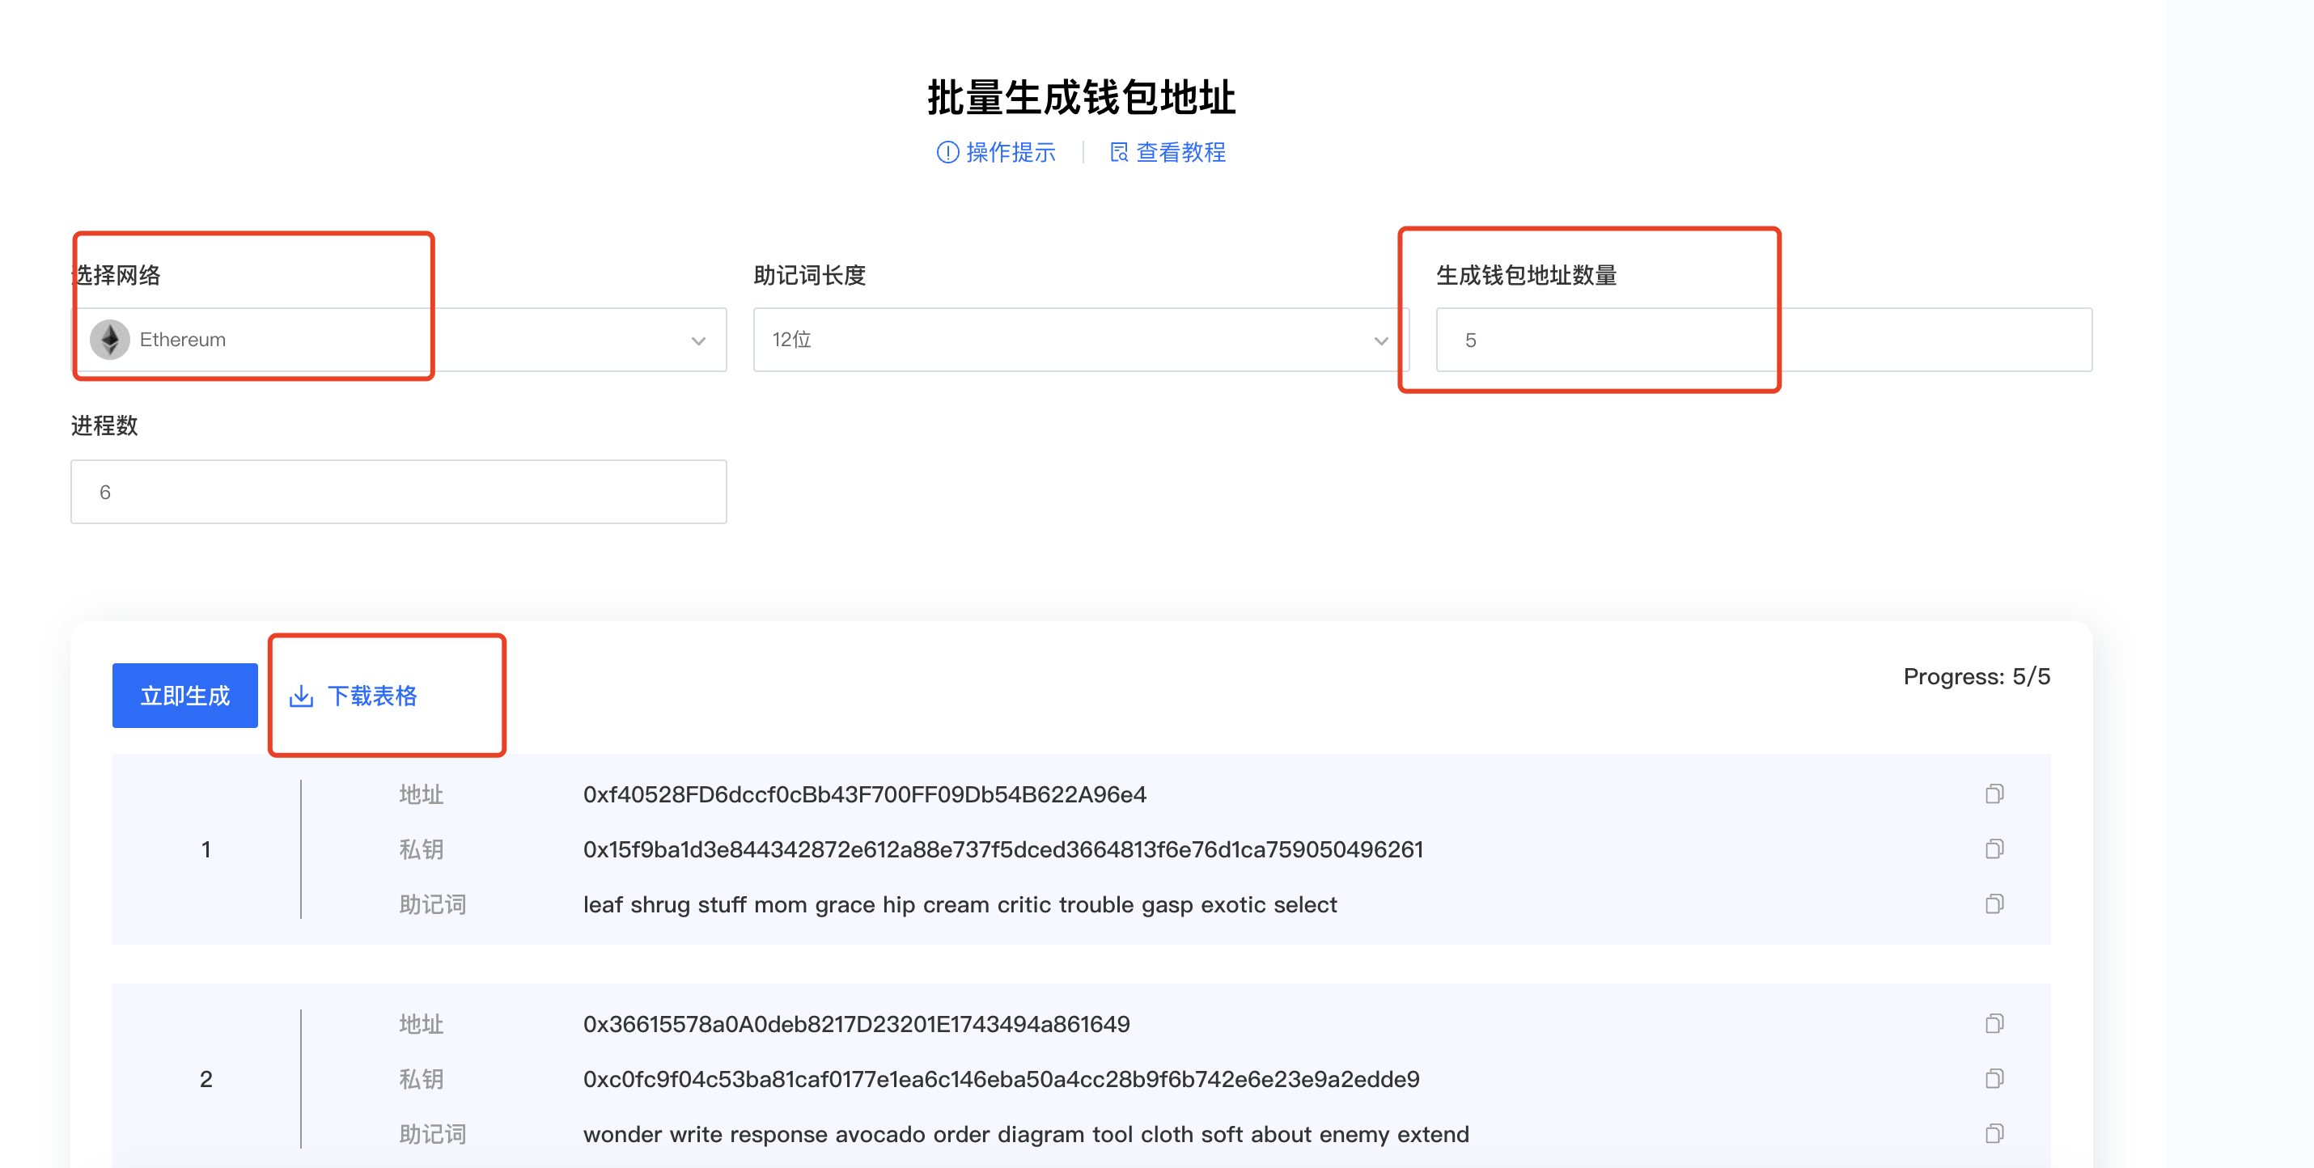Copy wallet 2 address
This screenshot has width=2314, height=1168.
tap(1994, 1023)
